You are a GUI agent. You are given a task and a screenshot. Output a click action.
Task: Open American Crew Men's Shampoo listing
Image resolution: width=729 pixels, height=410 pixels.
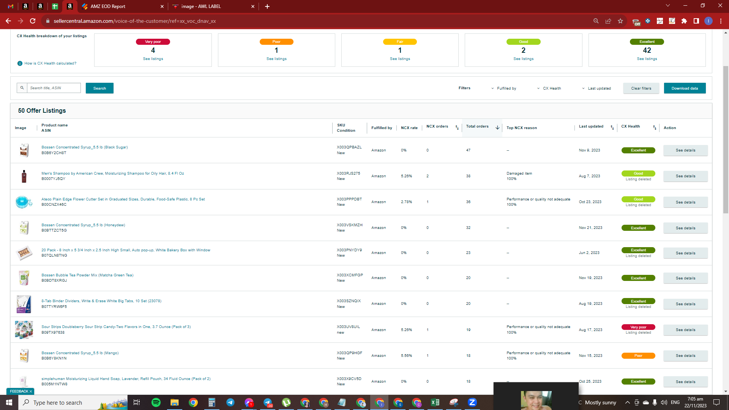113,173
